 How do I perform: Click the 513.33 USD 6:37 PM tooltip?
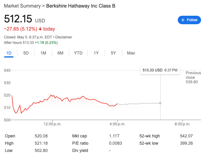coord(160,70)
